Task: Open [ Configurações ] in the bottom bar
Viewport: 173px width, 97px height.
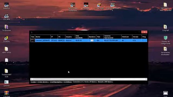Action: [x=56, y=82]
